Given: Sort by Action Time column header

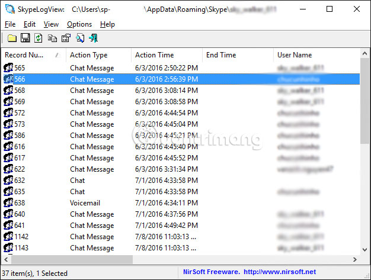Looking at the screenshot, I should point(167,55).
